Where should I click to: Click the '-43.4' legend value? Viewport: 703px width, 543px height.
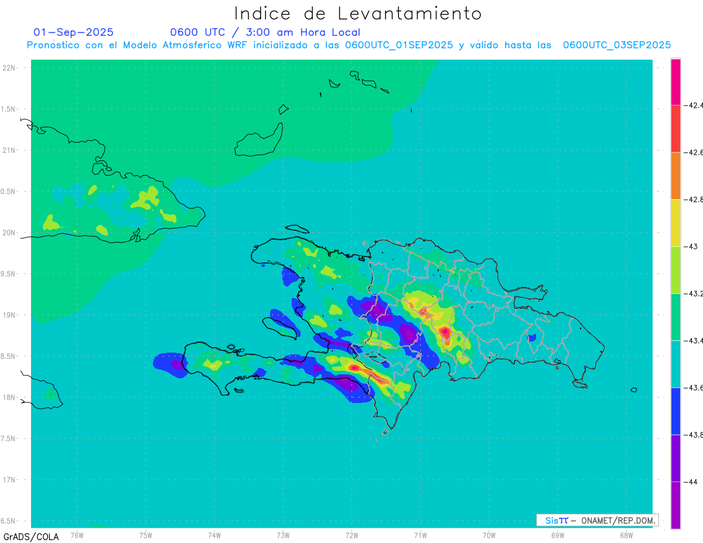pyautogui.click(x=694, y=340)
